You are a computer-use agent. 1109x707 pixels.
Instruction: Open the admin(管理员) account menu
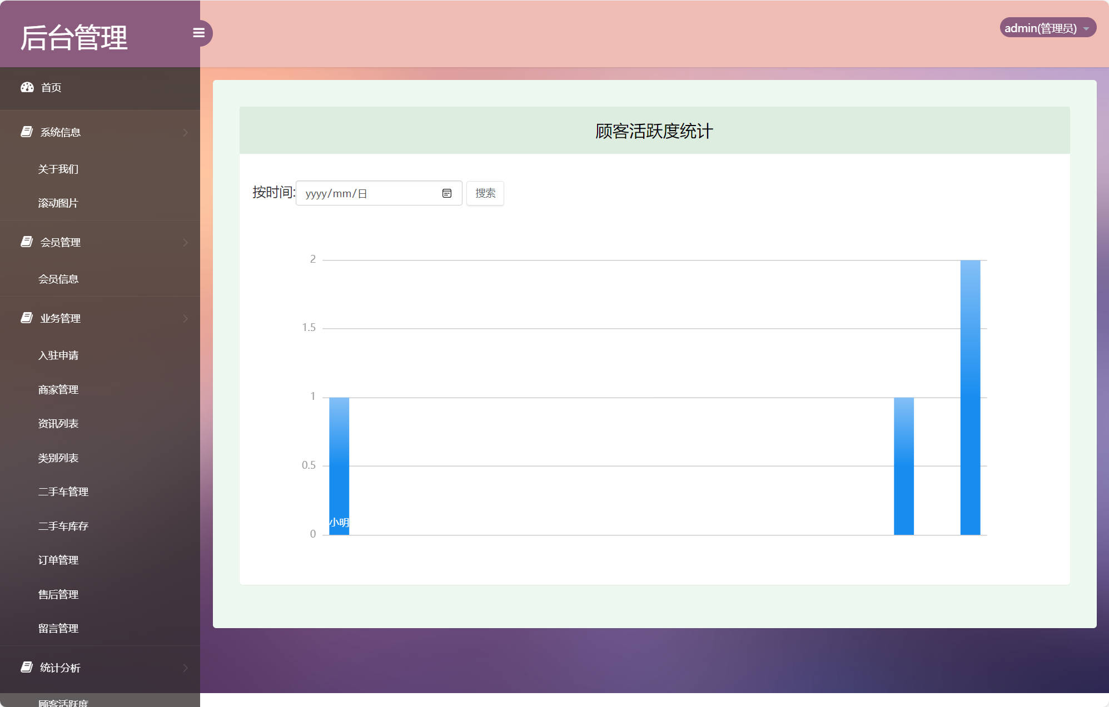[1048, 27]
